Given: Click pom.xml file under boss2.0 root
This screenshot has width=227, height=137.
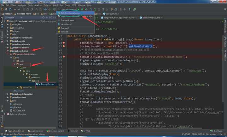Looking at the screenshot, I should (x=17, y=107).
